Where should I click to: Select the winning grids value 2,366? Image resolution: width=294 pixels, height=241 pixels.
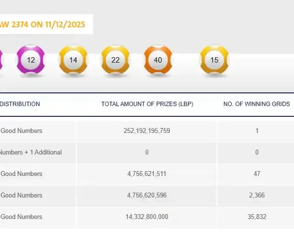click(257, 196)
